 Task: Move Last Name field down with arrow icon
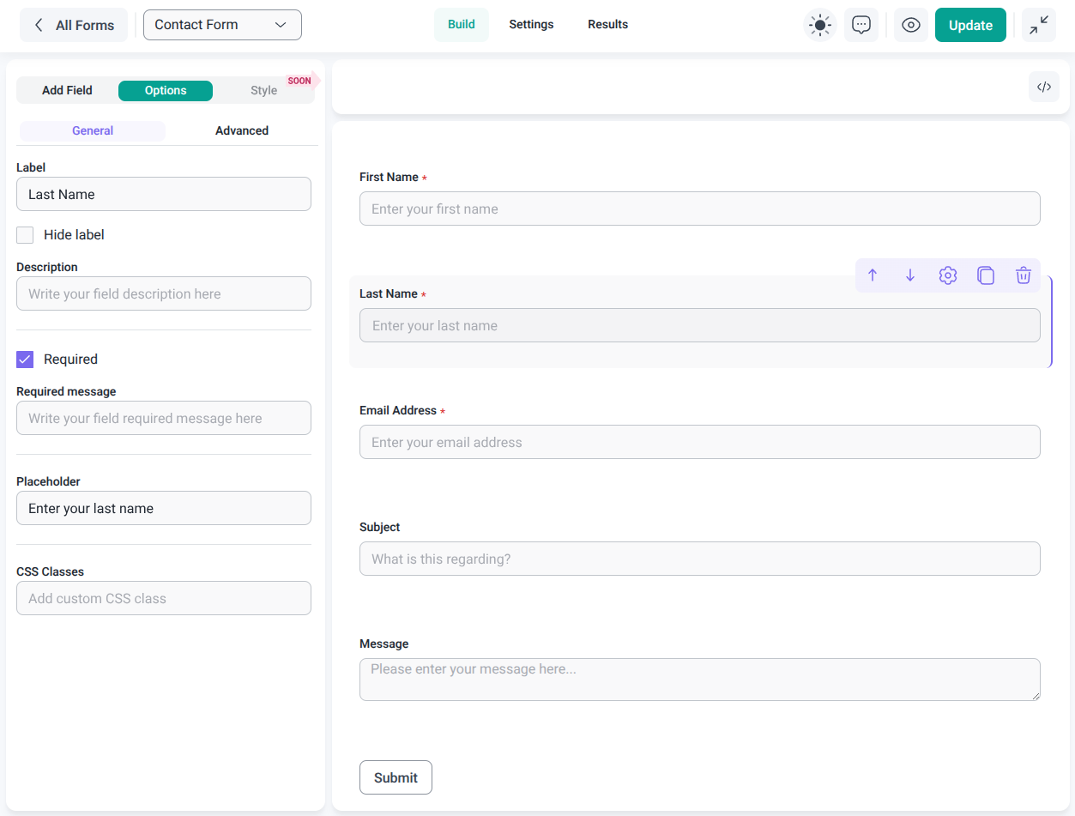[x=910, y=275]
